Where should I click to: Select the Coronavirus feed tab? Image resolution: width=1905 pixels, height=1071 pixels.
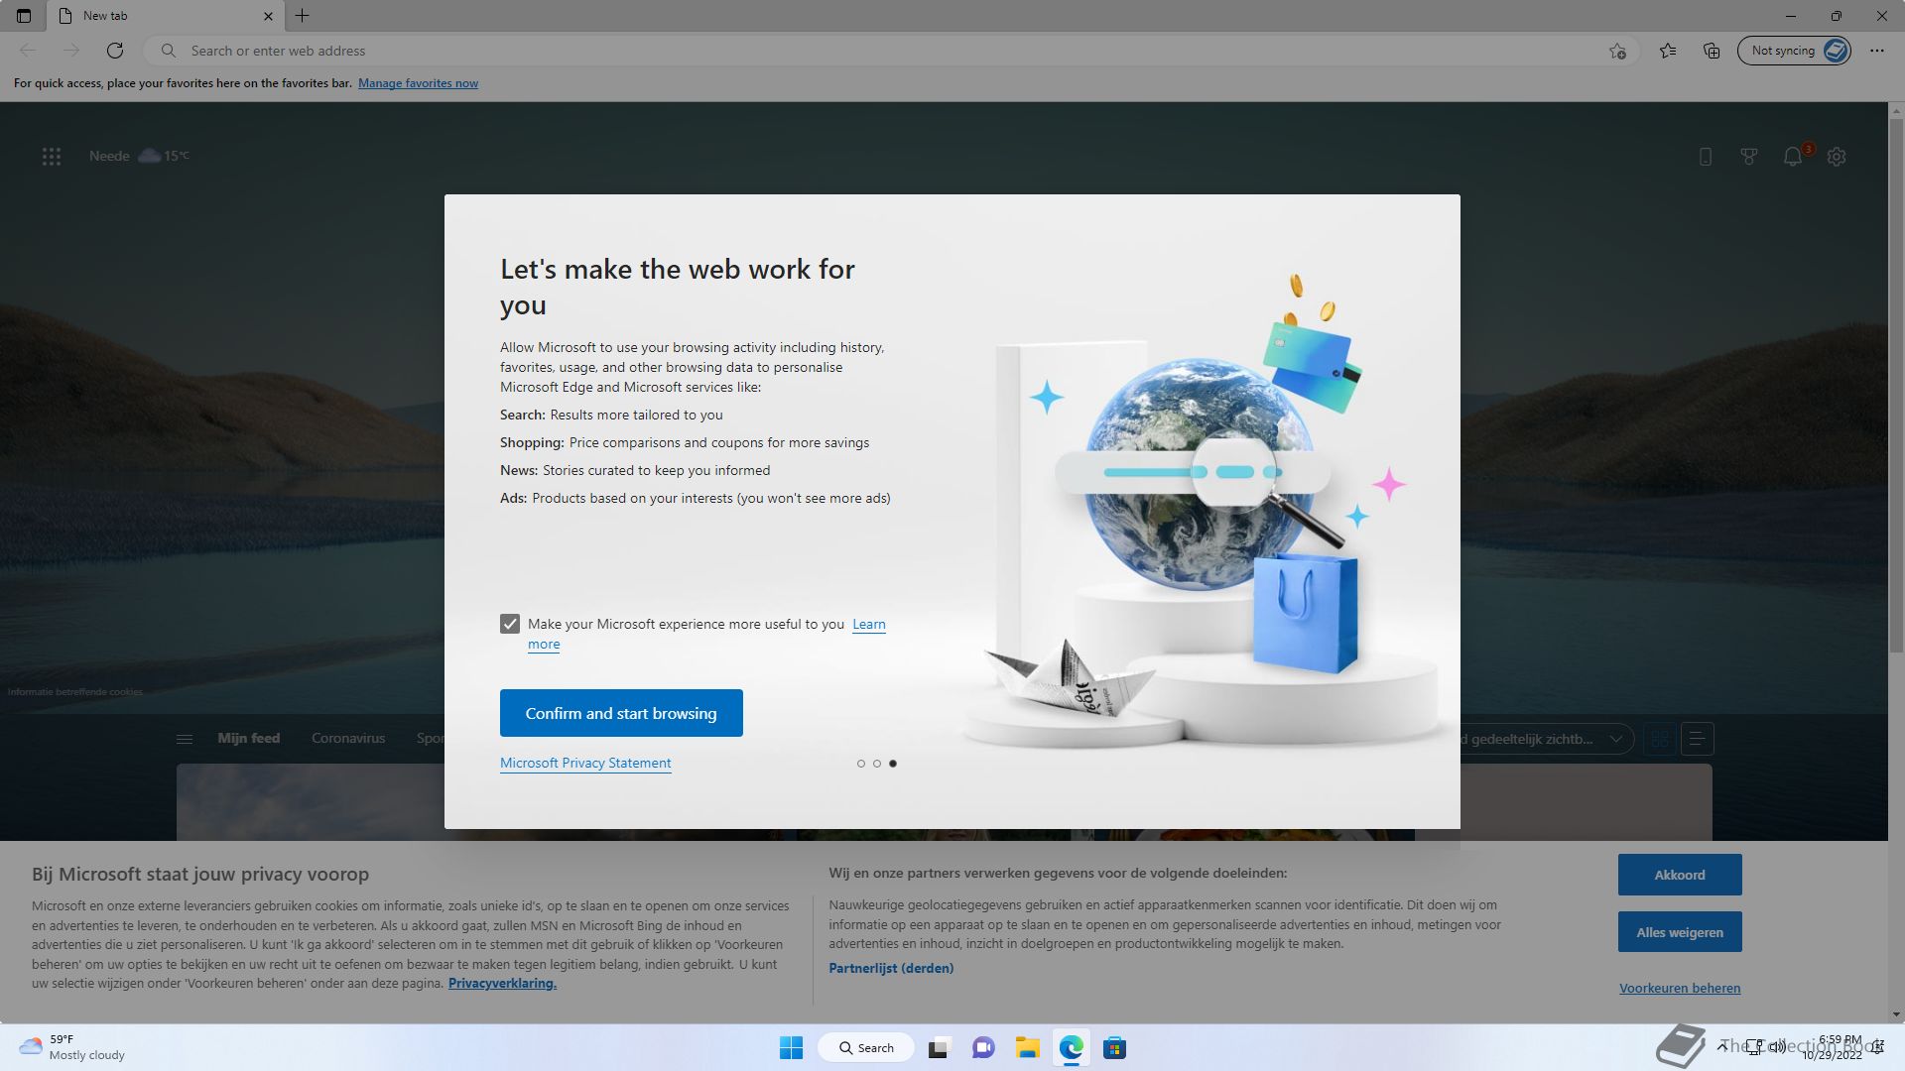point(348,739)
